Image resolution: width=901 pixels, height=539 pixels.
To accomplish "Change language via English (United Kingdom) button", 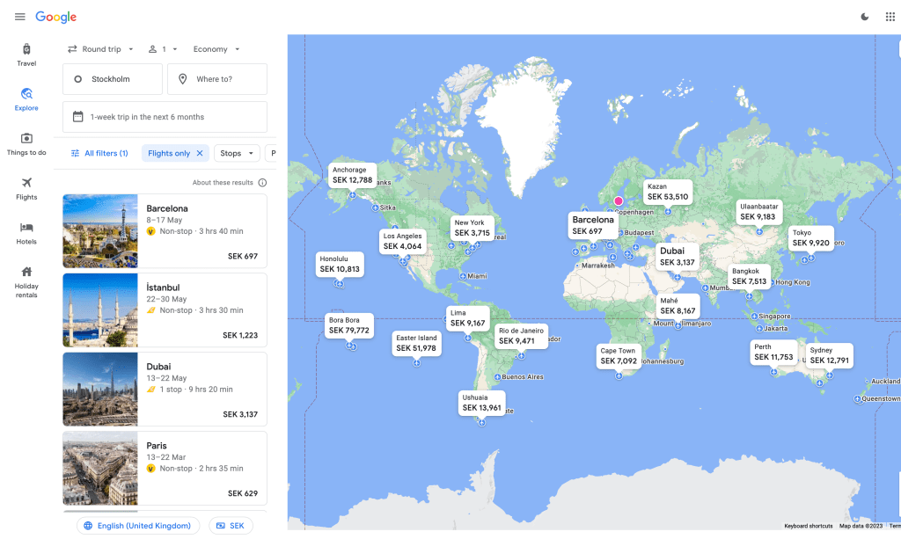I will click(137, 526).
